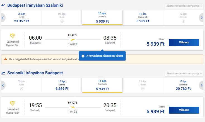Click the Ryanair harp logo on Szaloniki flight
This screenshot has width=205, height=122.
(x=13, y=104)
